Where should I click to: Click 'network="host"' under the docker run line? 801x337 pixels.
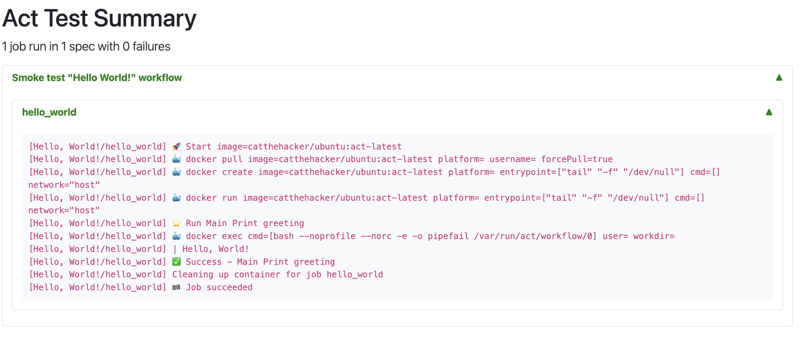click(64, 211)
